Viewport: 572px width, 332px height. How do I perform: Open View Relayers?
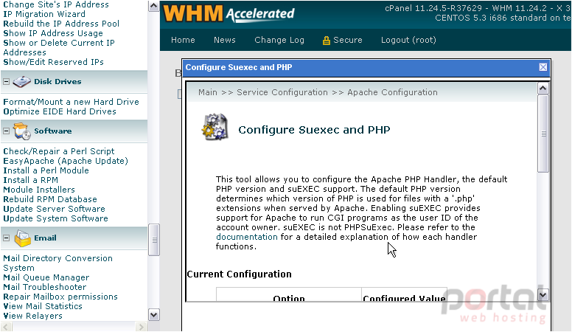coord(33,316)
